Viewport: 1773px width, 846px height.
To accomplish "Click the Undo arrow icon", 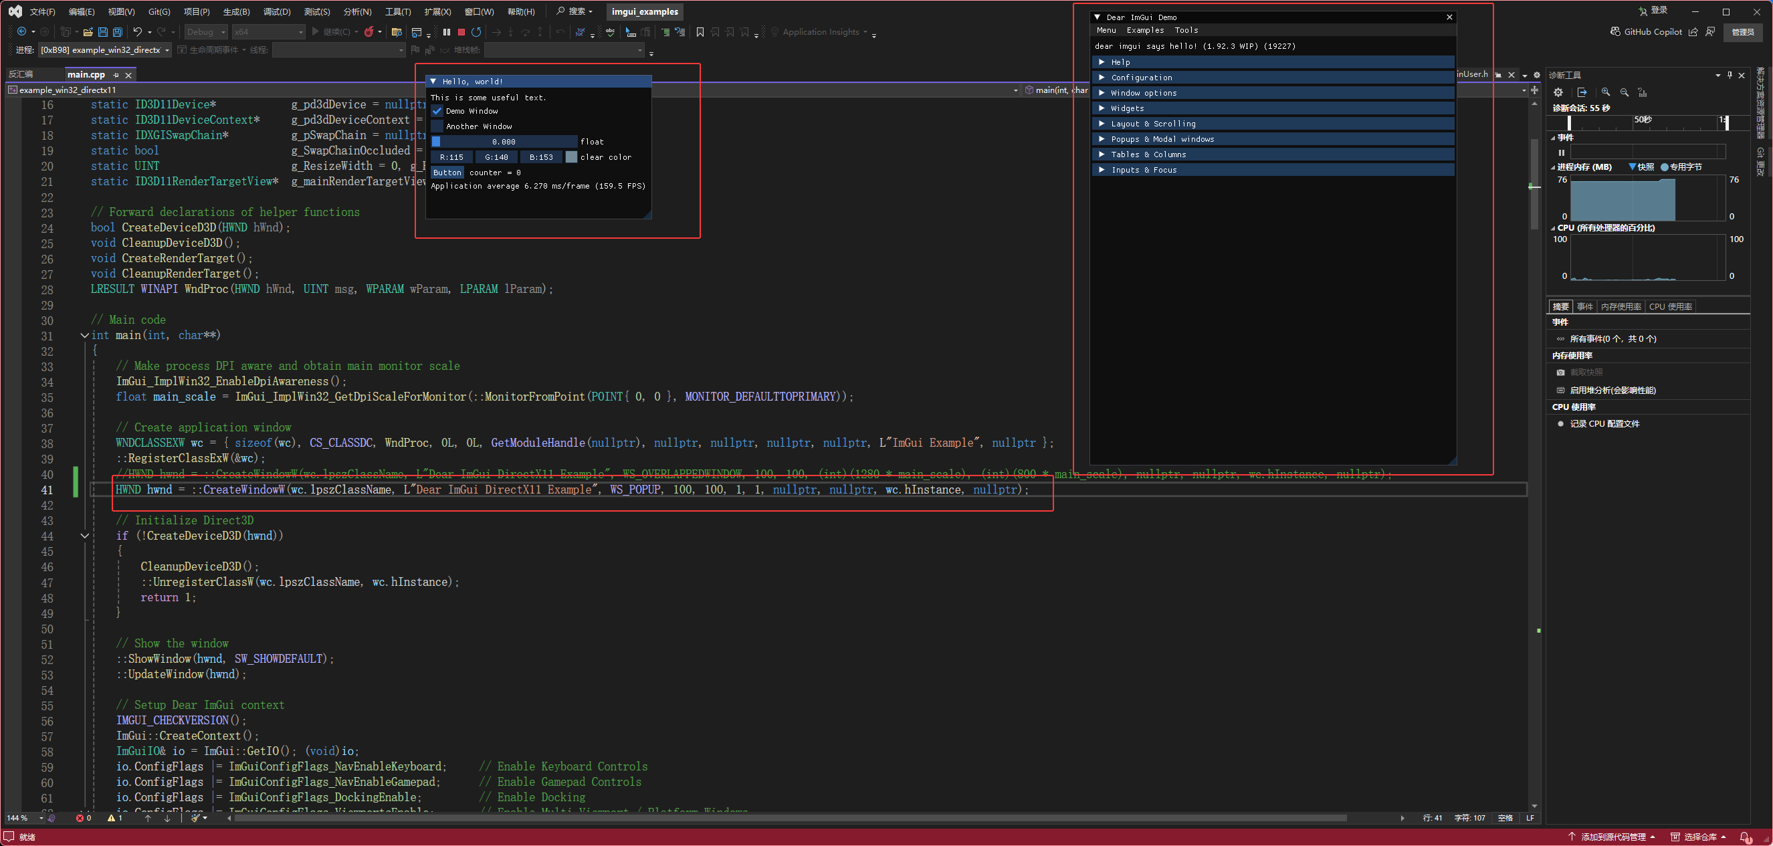I will [138, 31].
